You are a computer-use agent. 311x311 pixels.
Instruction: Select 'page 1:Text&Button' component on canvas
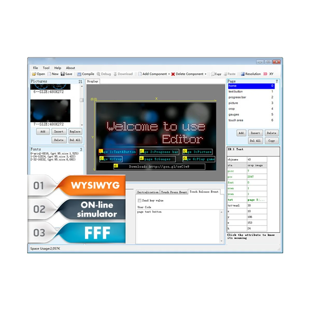click(118, 152)
